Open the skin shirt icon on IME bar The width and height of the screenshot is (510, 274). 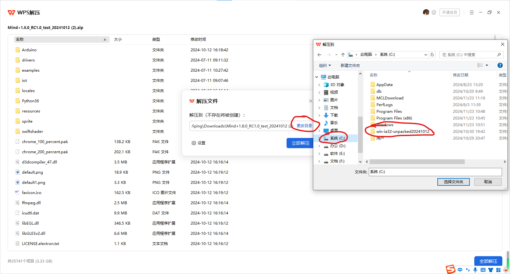coord(491,270)
